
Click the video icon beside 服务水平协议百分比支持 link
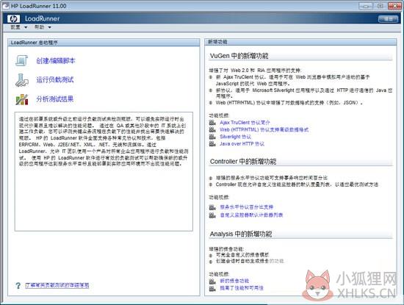pyautogui.click(x=212, y=207)
